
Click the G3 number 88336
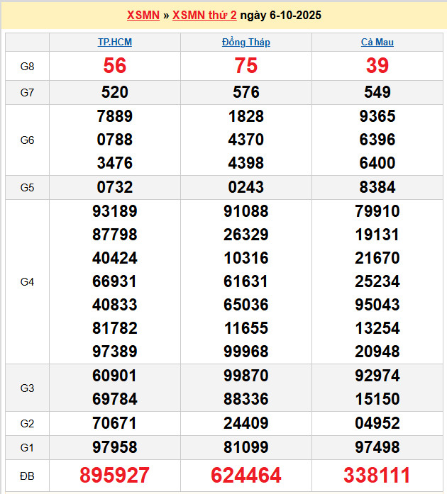pyautogui.click(x=246, y=399)
